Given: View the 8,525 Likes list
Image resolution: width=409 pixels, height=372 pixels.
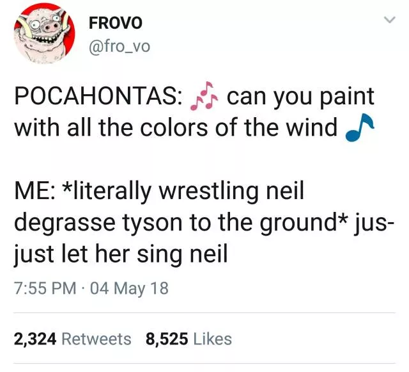Looking at the screenshot, I should [189, 339].
